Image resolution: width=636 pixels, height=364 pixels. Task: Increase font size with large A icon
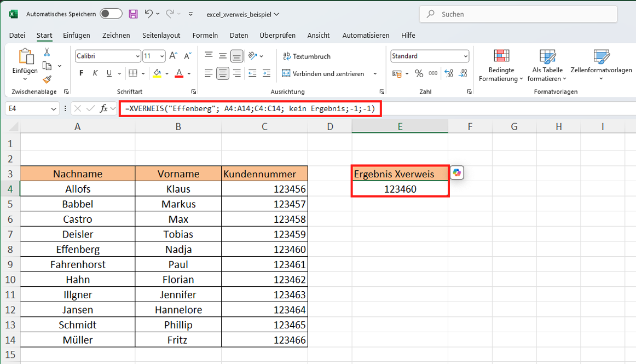(x=173, y=56)
